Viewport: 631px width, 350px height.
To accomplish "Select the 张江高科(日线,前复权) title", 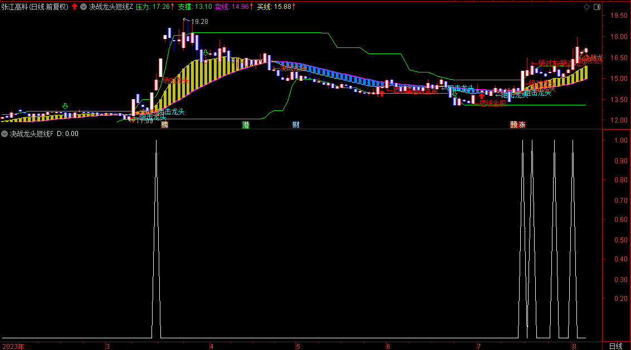I will (x=35, y=7).
